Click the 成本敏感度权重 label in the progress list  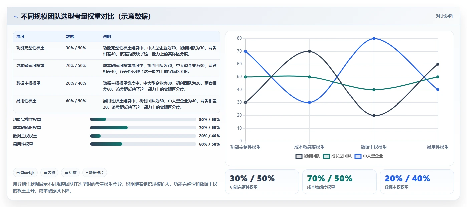coord(27,128)
